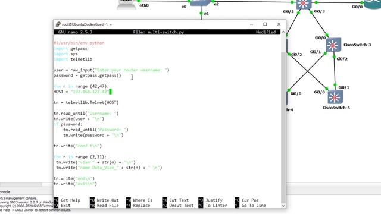Screen dimensions: 381x214
Task: Click the name Data_Vlan_ write line
Action: point(109,168)
